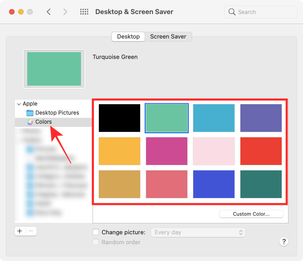Choose the black color swatch

(x=119, y=118)
